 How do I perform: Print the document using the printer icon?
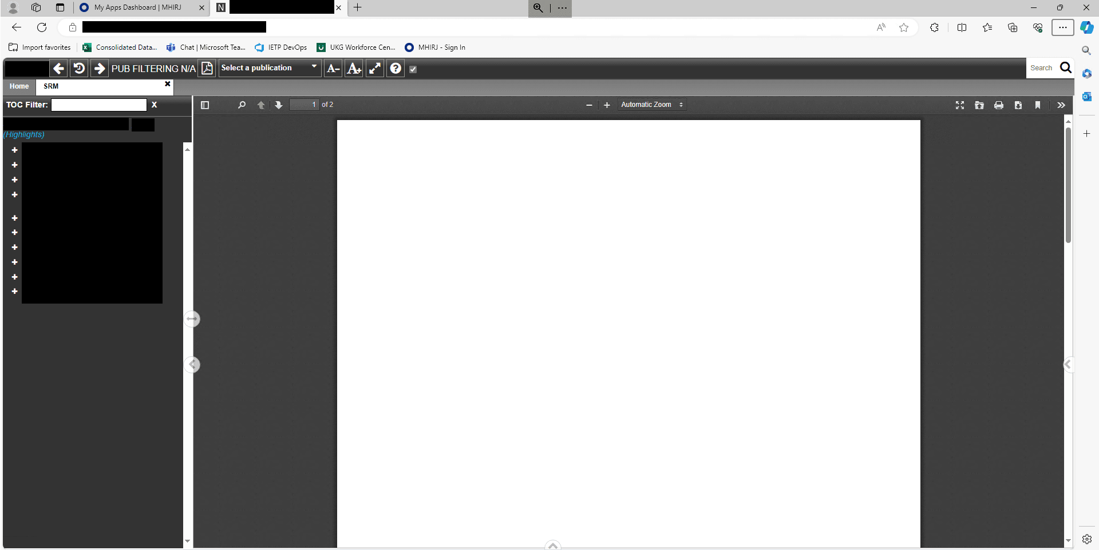coord(998,105)
